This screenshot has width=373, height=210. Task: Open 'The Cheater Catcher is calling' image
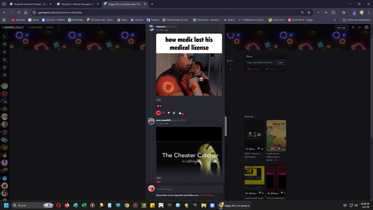click(189, 151)
